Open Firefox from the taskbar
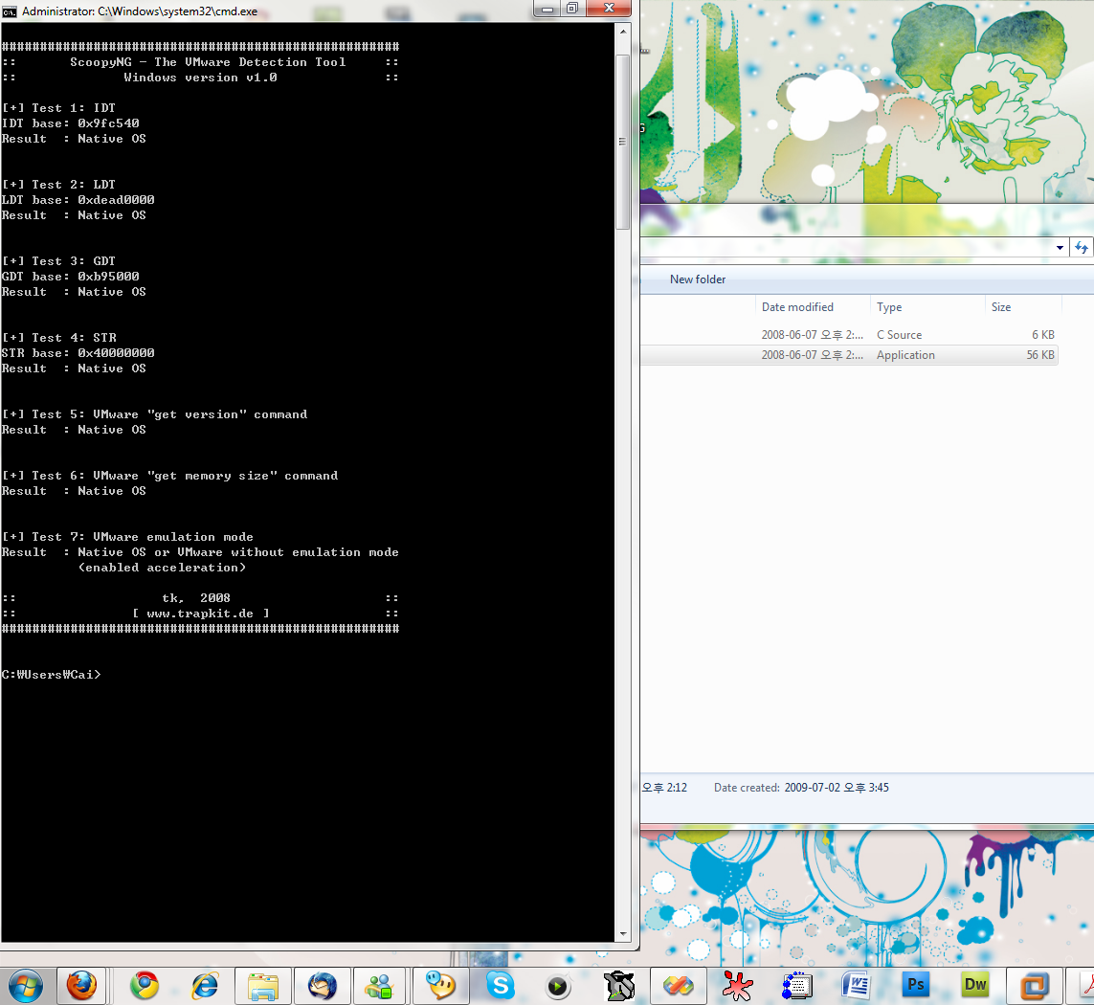1094x1005 pixels. click(81, 984)
